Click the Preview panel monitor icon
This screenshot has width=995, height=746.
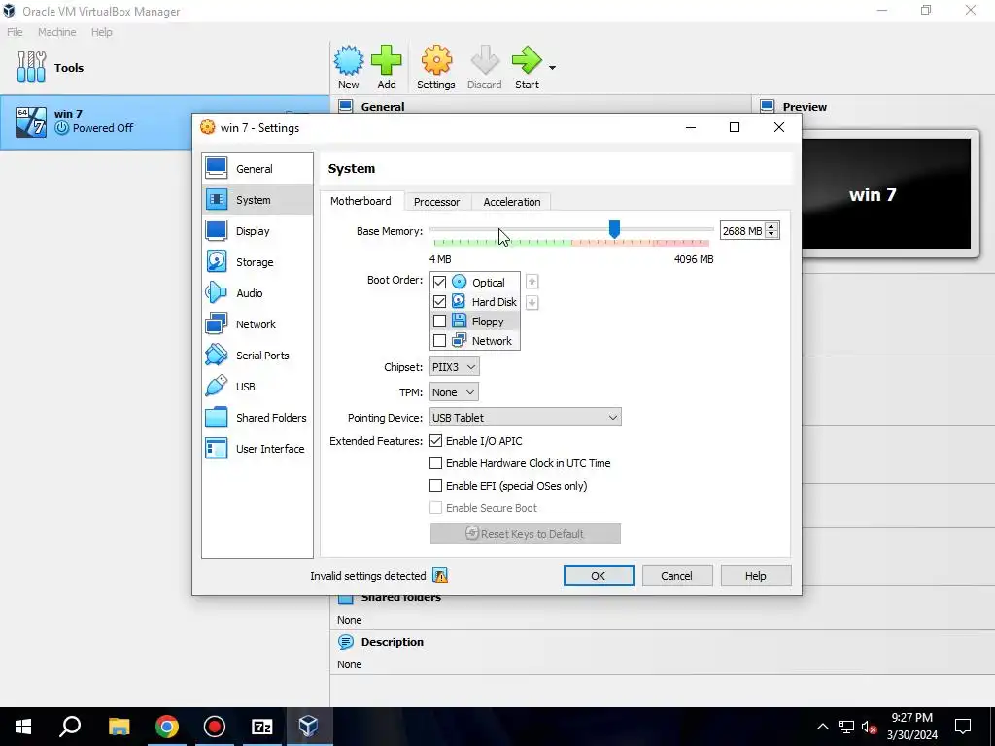point(768,106)
